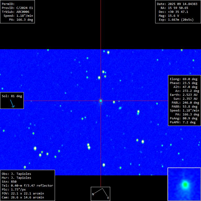Click the Stn: R50 station code
This screenshot has height=201, width=201.
9,182
